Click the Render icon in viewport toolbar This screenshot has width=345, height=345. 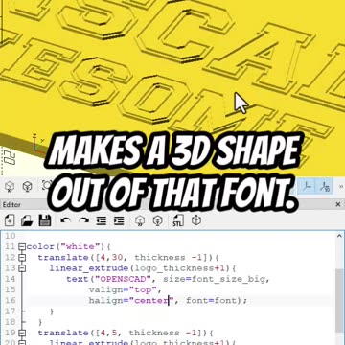tap(28, 186)
